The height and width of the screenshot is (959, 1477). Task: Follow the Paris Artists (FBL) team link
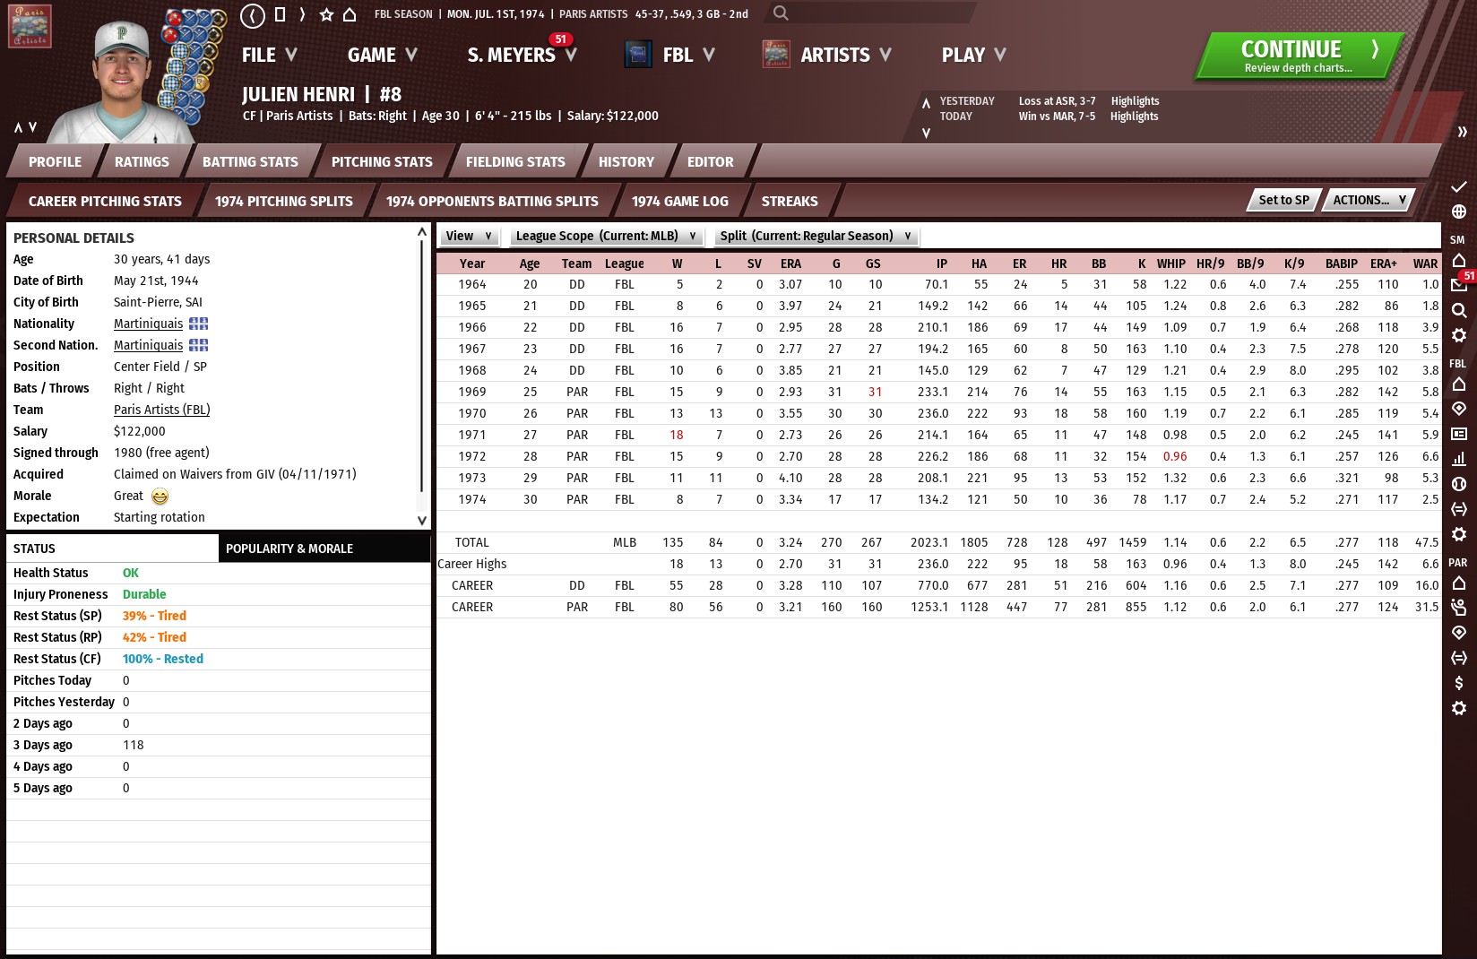point(161,410)
